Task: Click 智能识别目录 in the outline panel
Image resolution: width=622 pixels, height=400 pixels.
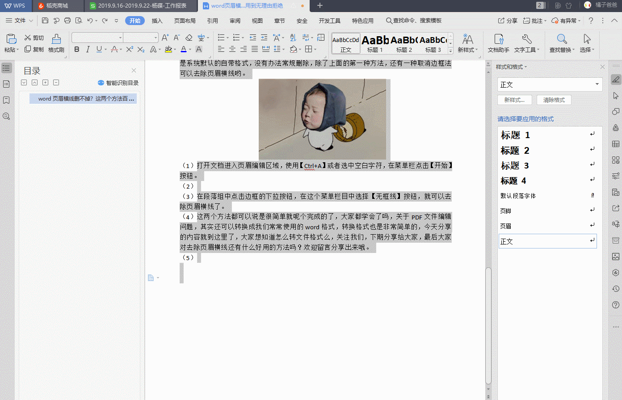Action: (x=118, y=83)
